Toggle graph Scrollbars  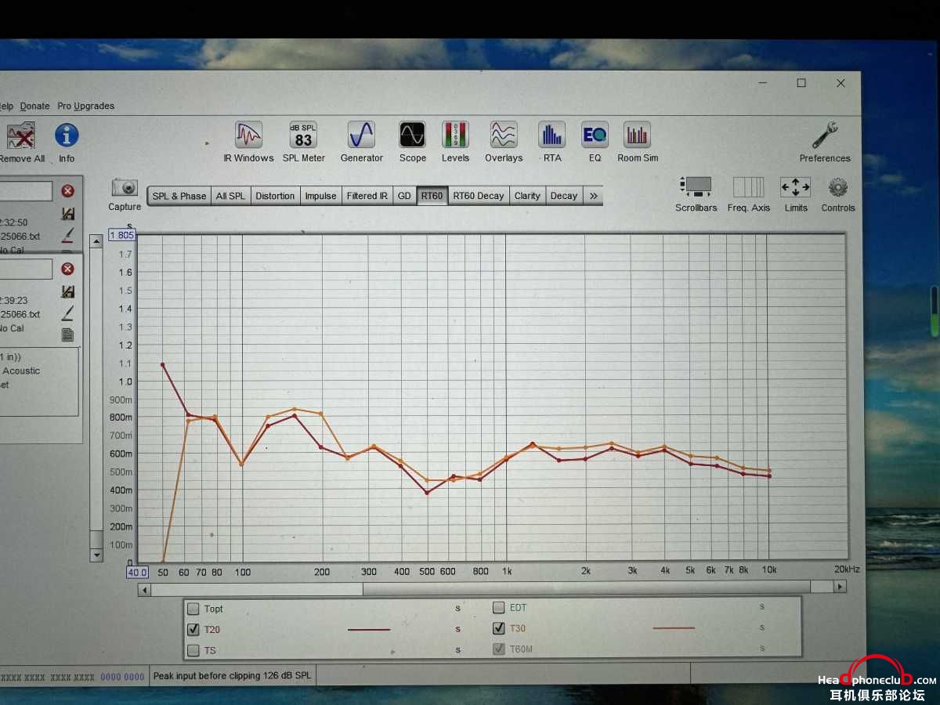click(x=696, y=194)
